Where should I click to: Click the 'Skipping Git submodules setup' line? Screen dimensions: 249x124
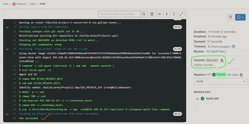[40, 45]
